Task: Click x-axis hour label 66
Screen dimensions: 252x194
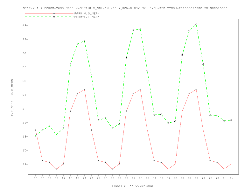Action: tap(189, 178)
